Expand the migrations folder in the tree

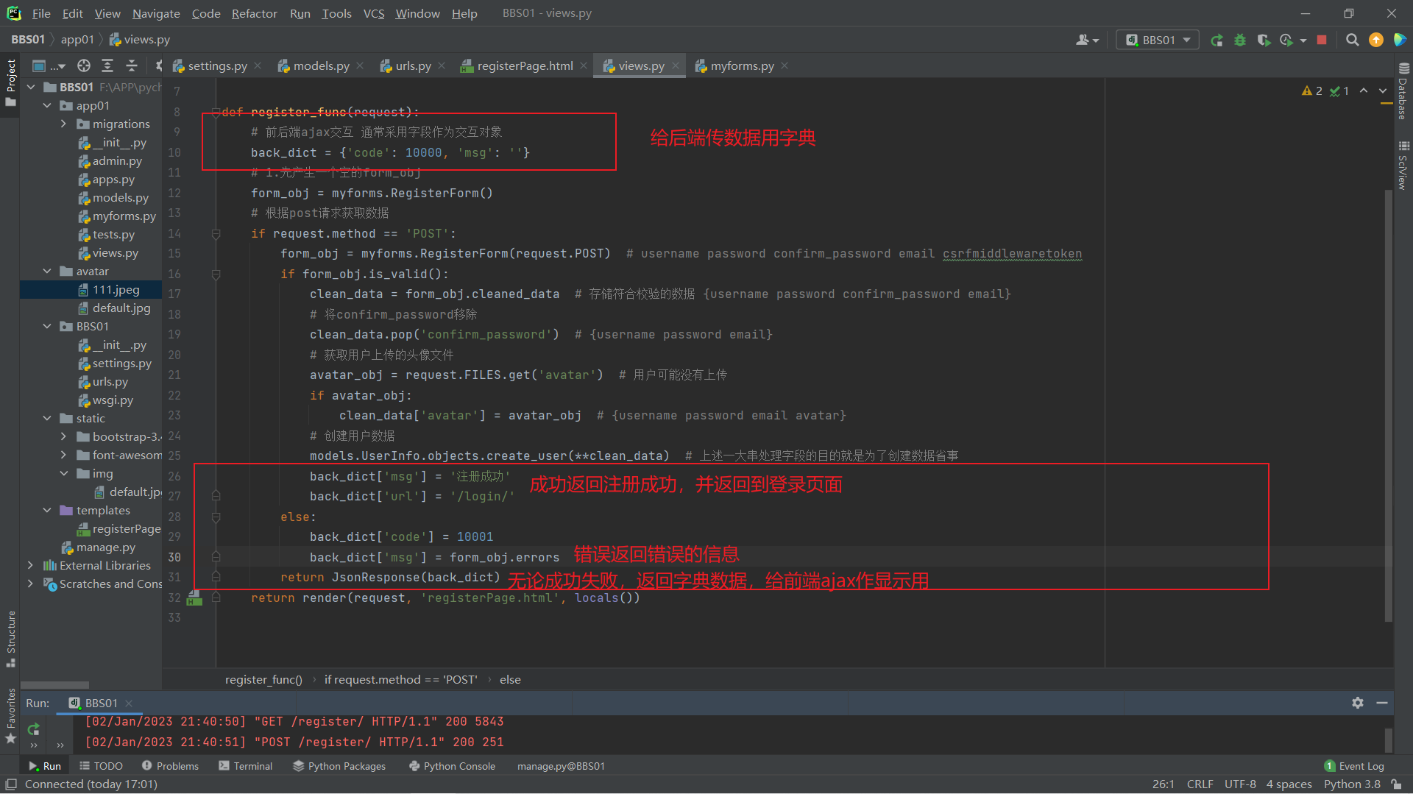click(63, 124)
